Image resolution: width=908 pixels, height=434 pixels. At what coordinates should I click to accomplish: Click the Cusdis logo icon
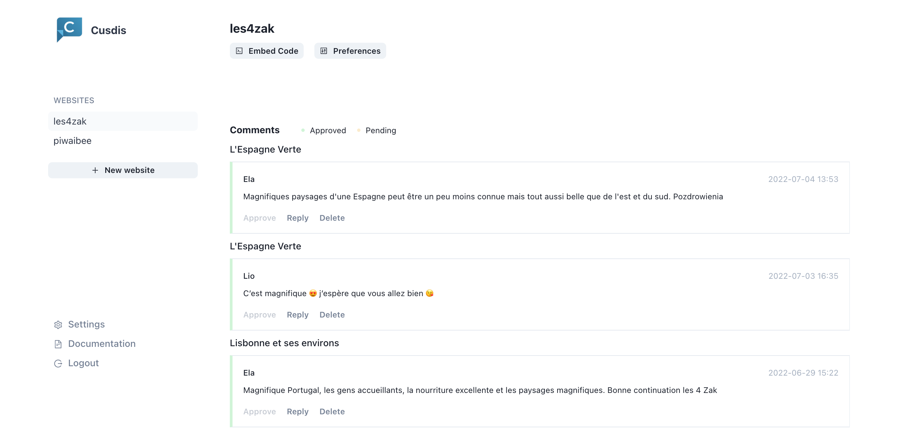click(69, 30)
